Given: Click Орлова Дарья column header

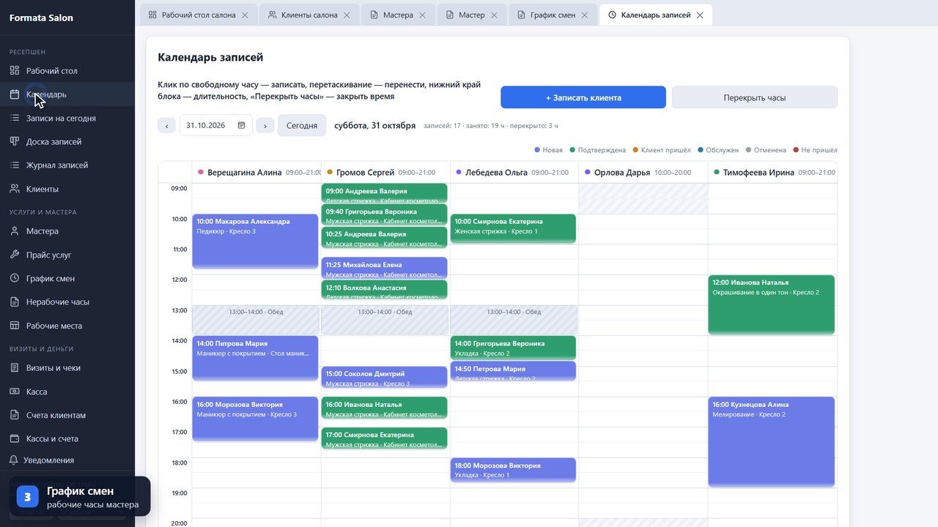Looking at the screenshot, I should click(x=643, y=172).
